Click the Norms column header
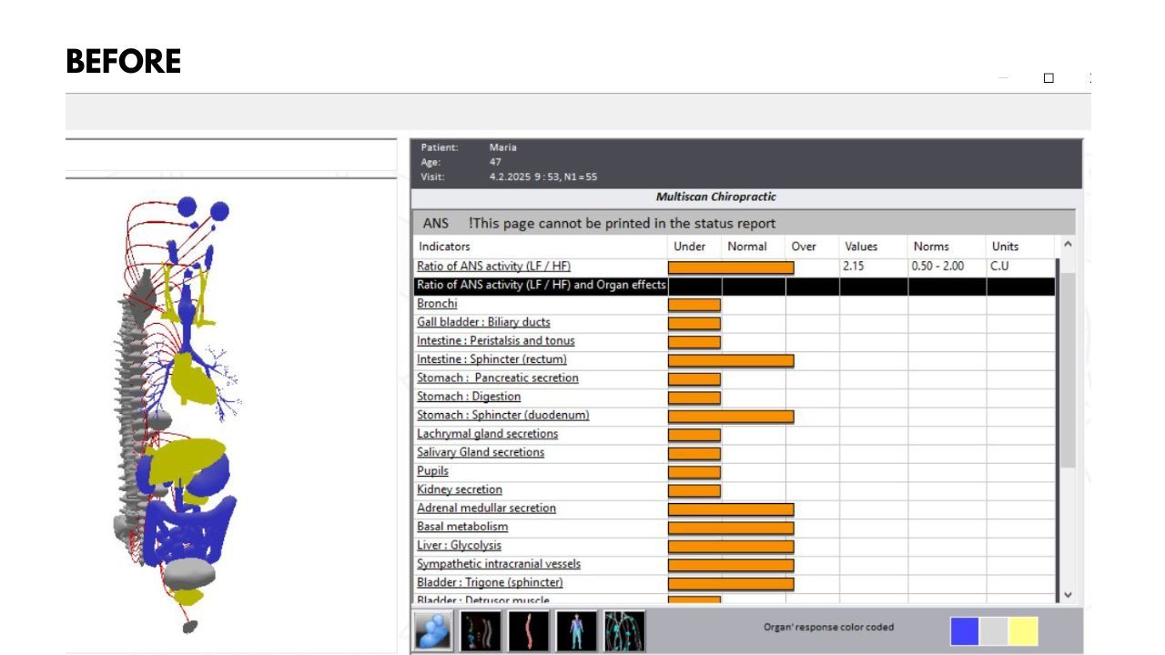 [931, 247]
